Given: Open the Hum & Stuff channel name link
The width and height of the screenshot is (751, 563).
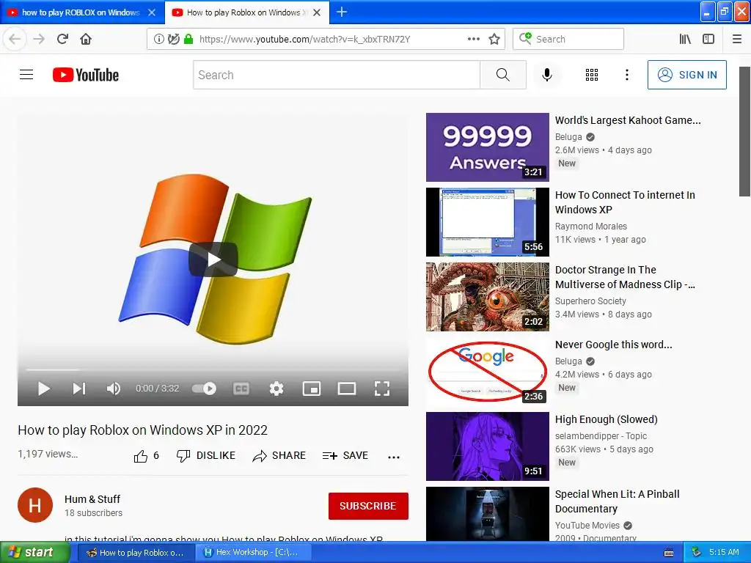Looking at the screenshot, I should pyautogui.click(x=92, y=498).
